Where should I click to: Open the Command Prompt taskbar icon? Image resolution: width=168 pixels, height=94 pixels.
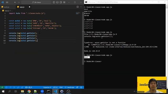(x=49, y=91)
